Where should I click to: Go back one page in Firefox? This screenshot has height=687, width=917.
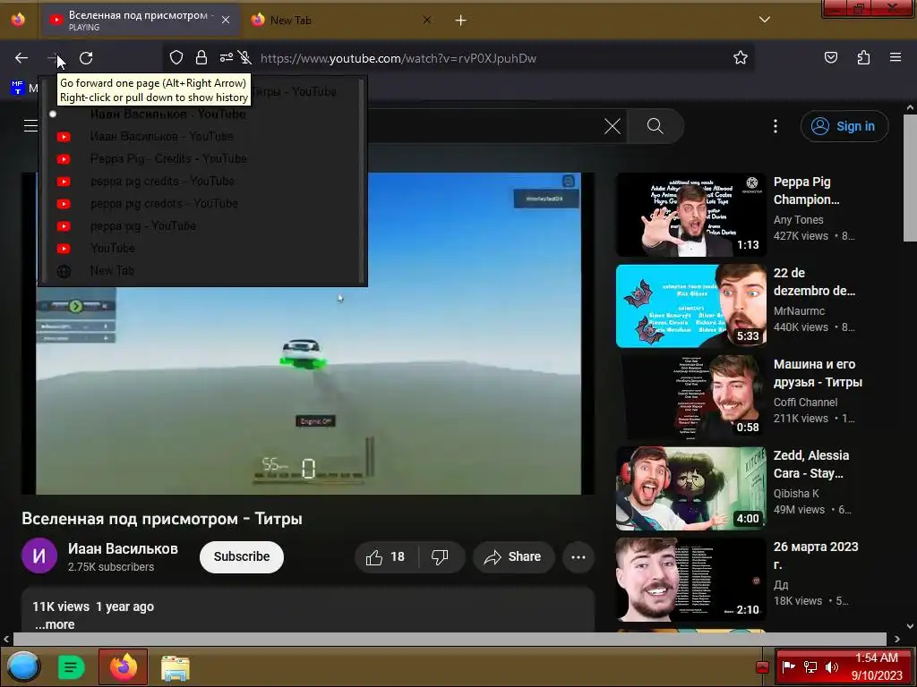coord(21,58)
